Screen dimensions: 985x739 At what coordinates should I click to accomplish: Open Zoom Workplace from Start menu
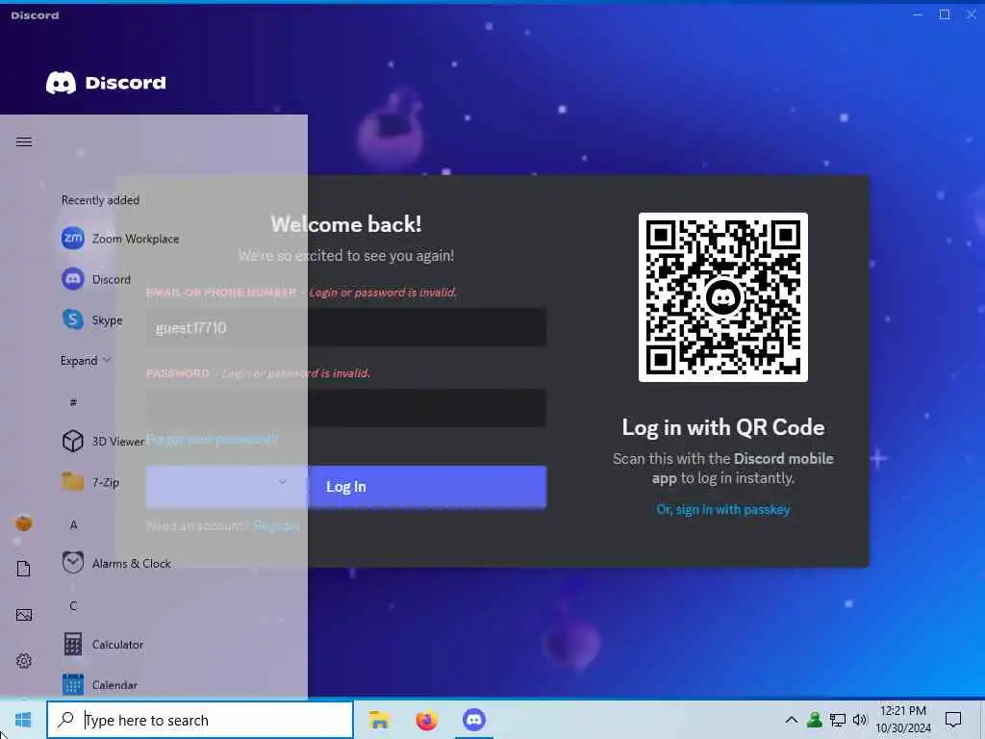(x=120, y=239)
